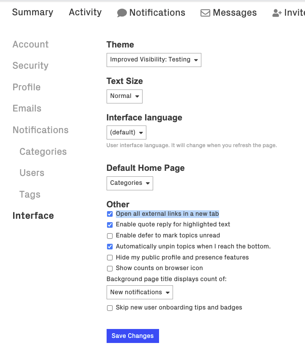
Task: Click the Notifications speech bubble icon
Action: [122, 13]
